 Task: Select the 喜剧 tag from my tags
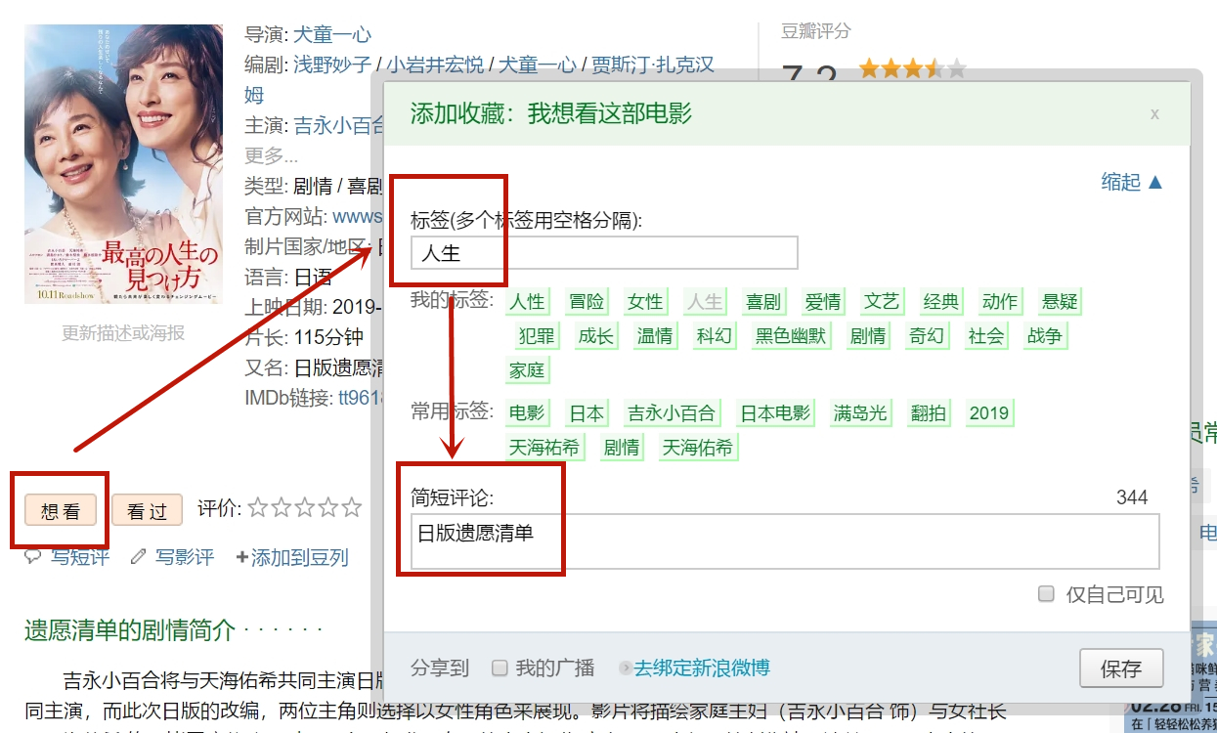[x=763, y=301]
